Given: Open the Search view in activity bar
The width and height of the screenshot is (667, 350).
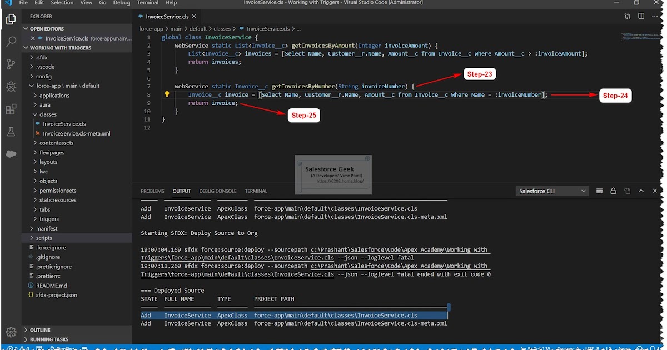Looking at the screenshot, I should [11, 42].
